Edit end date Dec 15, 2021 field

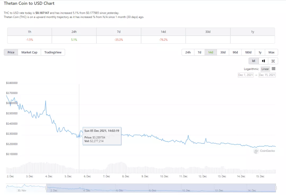(267, 75)
